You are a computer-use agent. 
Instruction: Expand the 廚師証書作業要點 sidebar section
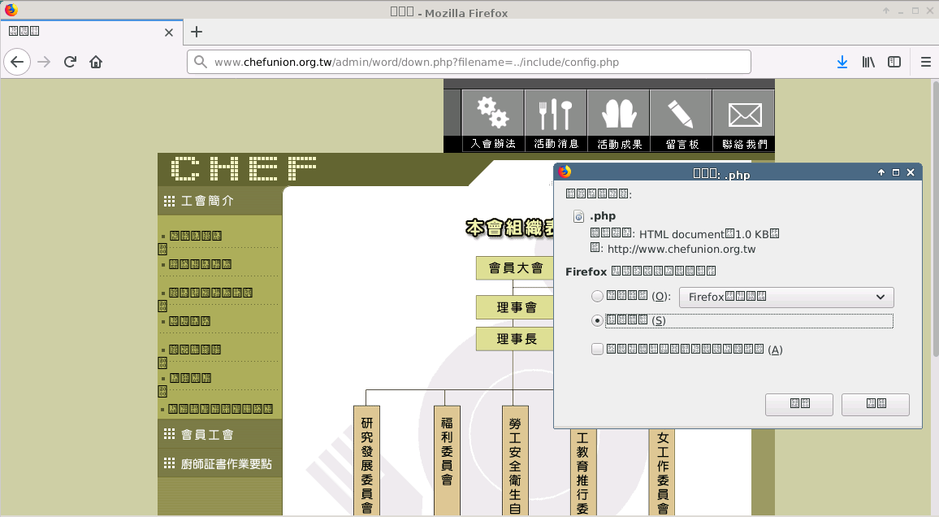click(219, 463)
